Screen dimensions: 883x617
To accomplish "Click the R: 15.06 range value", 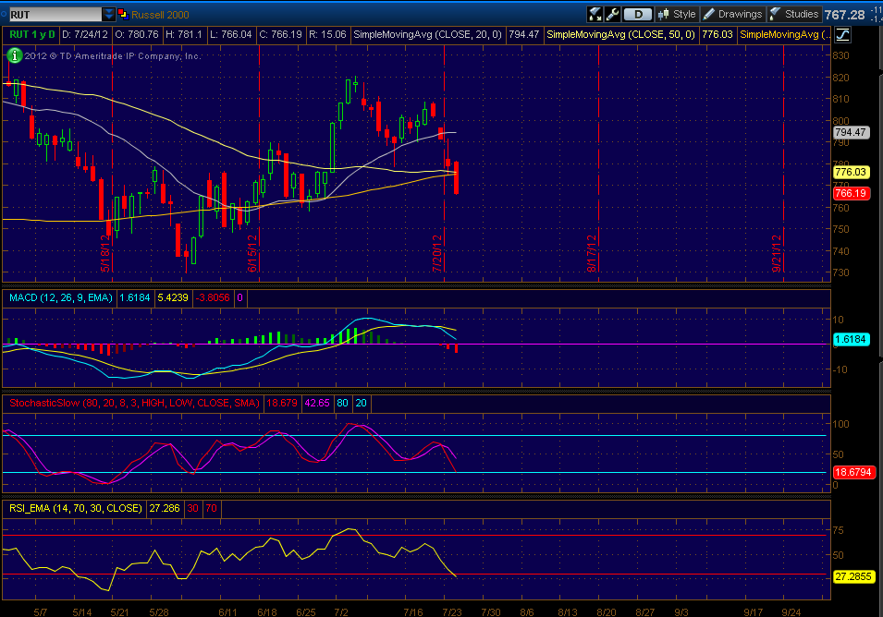I will point(327,34).
